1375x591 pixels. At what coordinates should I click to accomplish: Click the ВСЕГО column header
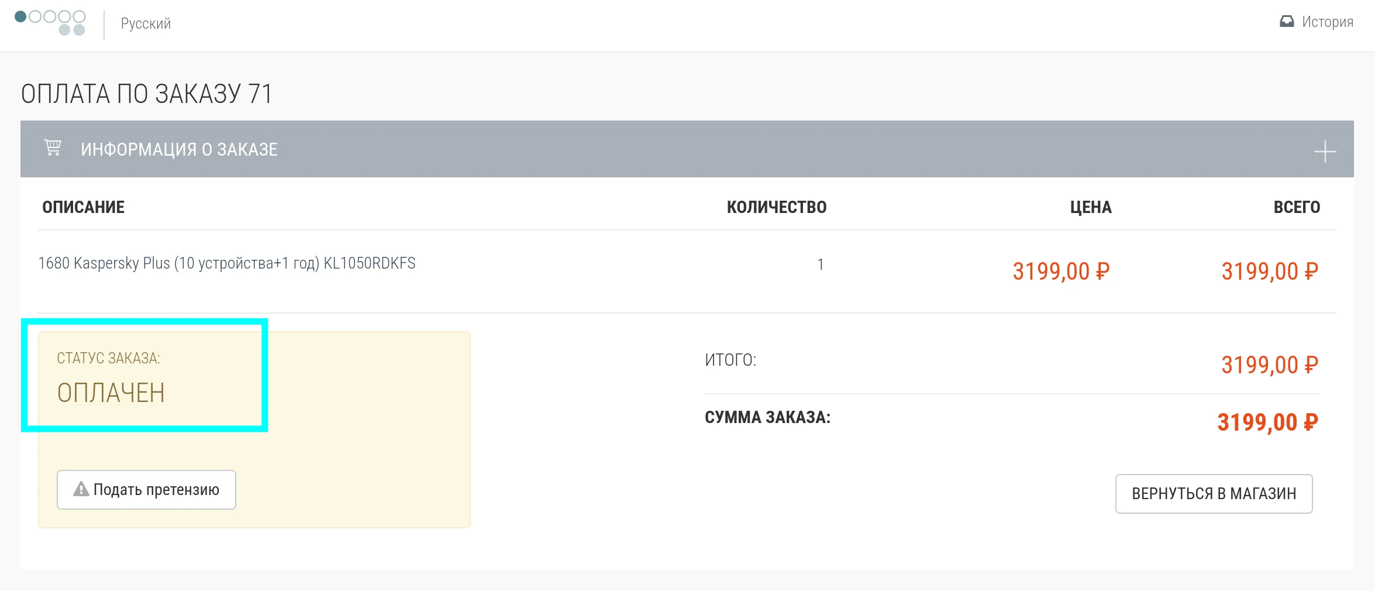coord(1297,207)
